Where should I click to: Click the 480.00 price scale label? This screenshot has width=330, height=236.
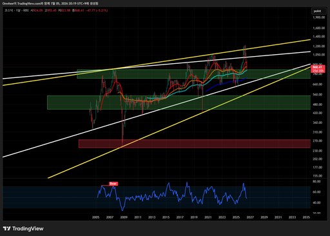tap(318, 104)
